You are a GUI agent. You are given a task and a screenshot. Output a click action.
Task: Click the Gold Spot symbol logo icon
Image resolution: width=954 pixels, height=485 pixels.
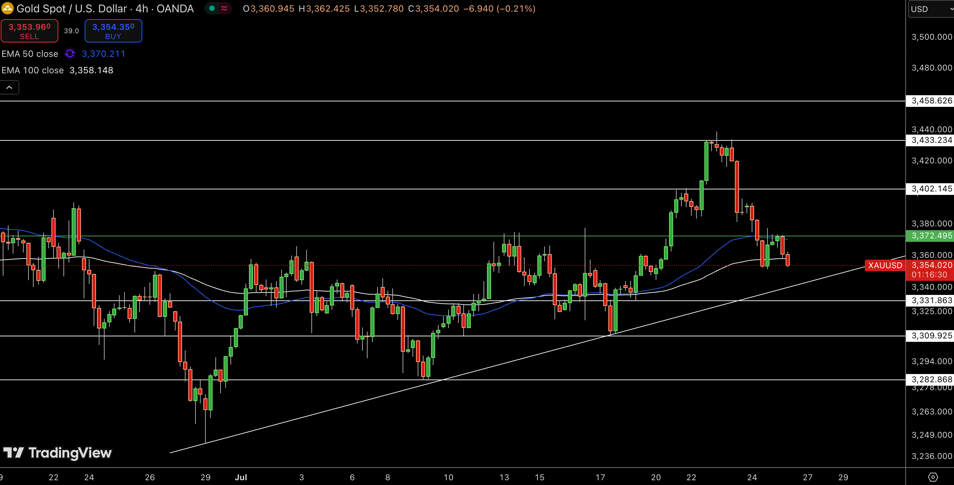pos(8,8)
